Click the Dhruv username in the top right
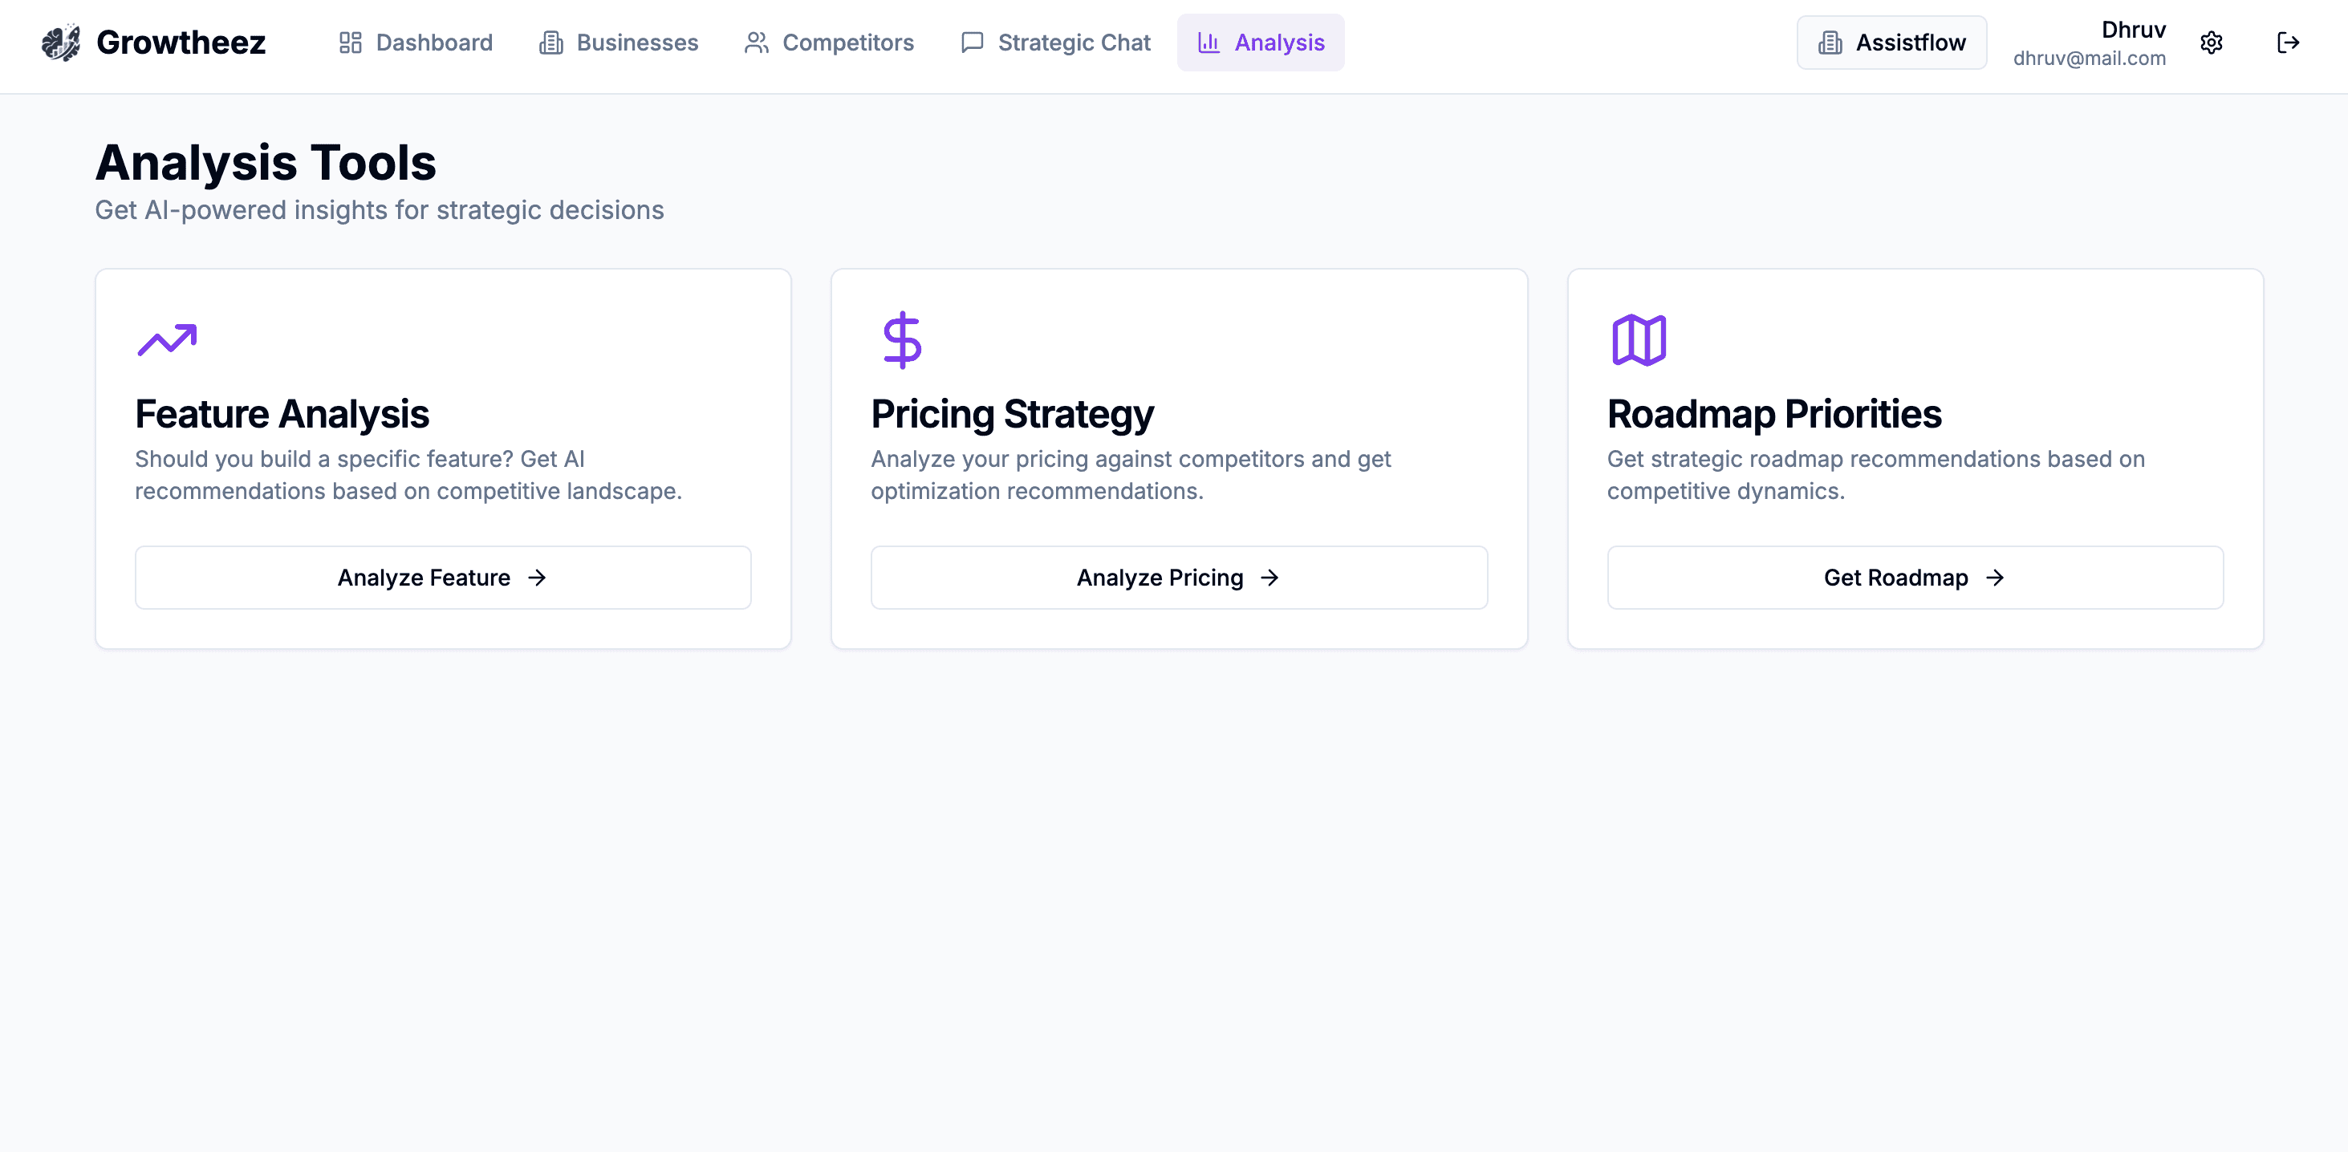 point(2132,28)
